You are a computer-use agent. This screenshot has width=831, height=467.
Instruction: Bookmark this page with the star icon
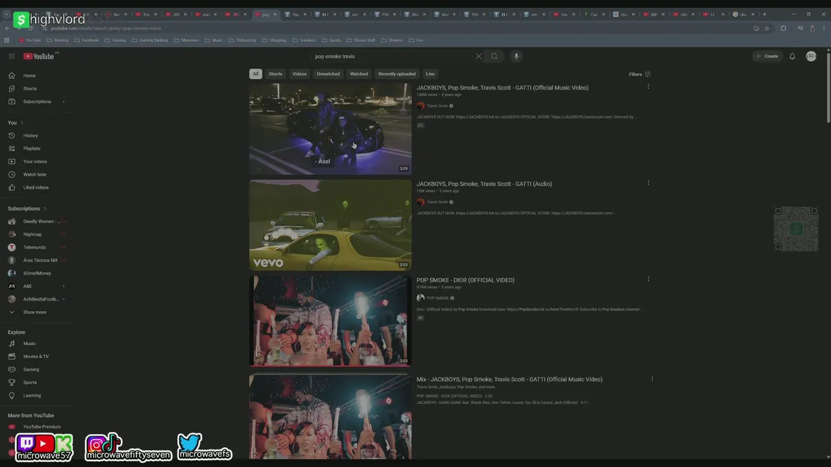767,28
